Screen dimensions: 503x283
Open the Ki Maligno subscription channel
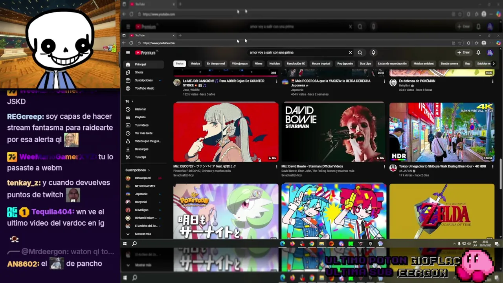(x=144, y=210)
